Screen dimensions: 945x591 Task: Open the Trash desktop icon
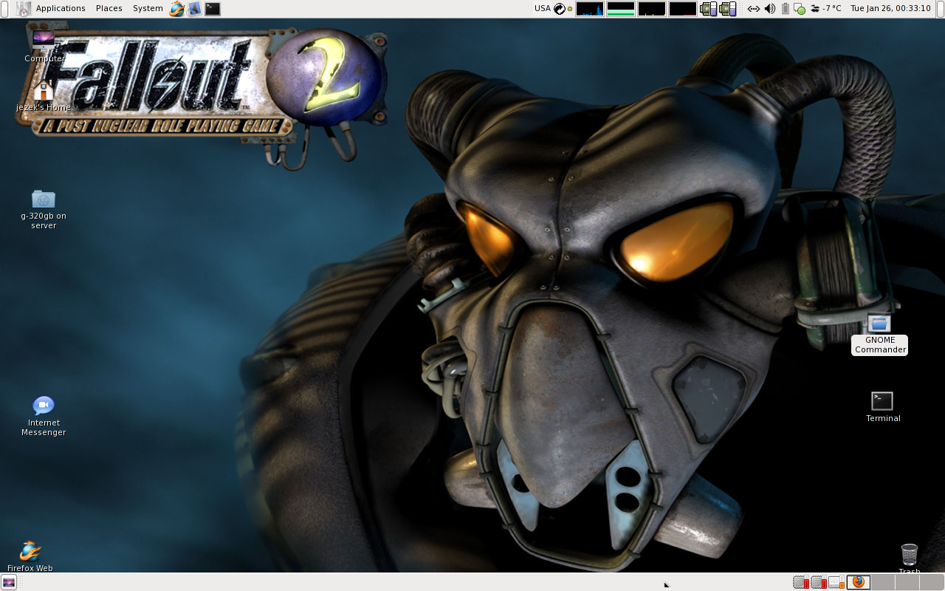pyautogui.click(x=910, y=558)
